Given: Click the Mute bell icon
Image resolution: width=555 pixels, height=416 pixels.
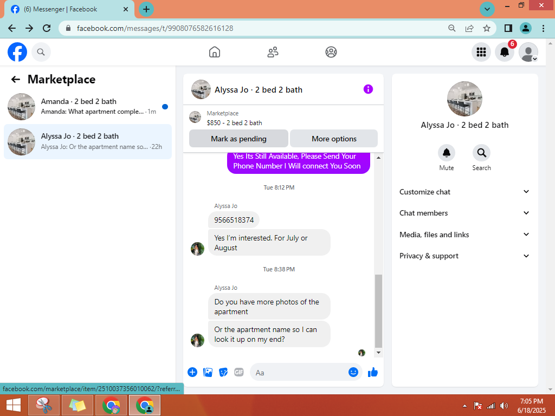Looking at the screenshot, I should pos(447,153).
